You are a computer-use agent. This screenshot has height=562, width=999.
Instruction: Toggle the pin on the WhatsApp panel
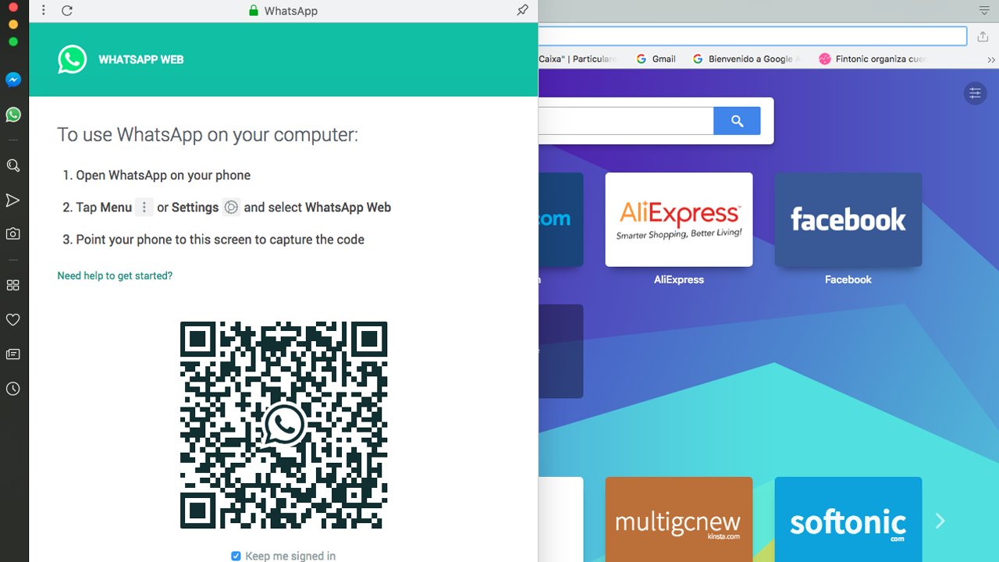[522, 11]
